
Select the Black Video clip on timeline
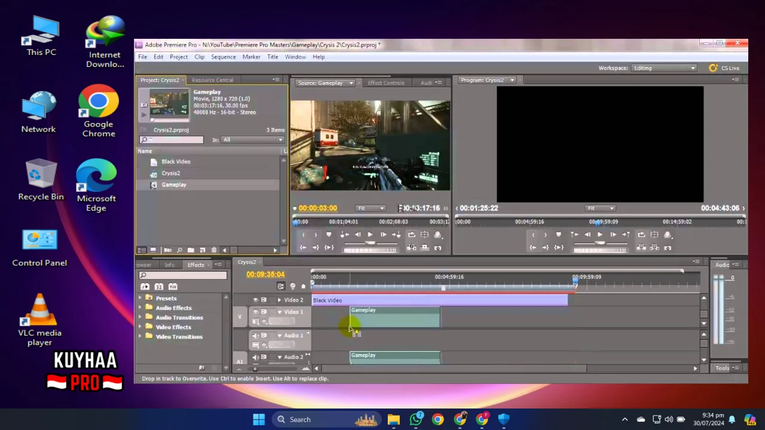click(x=440, y=300)
